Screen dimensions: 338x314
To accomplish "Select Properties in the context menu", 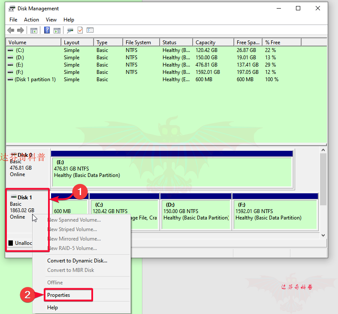I will click(x=59, y=295).
